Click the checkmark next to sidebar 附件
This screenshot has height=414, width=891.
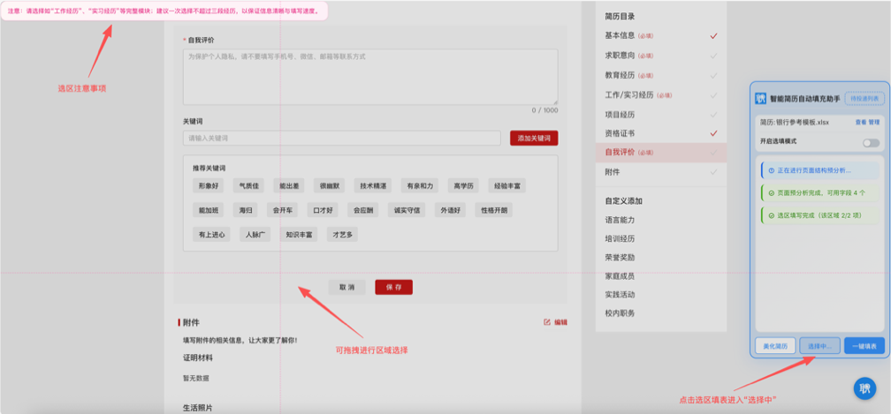[x=713, y=172]
